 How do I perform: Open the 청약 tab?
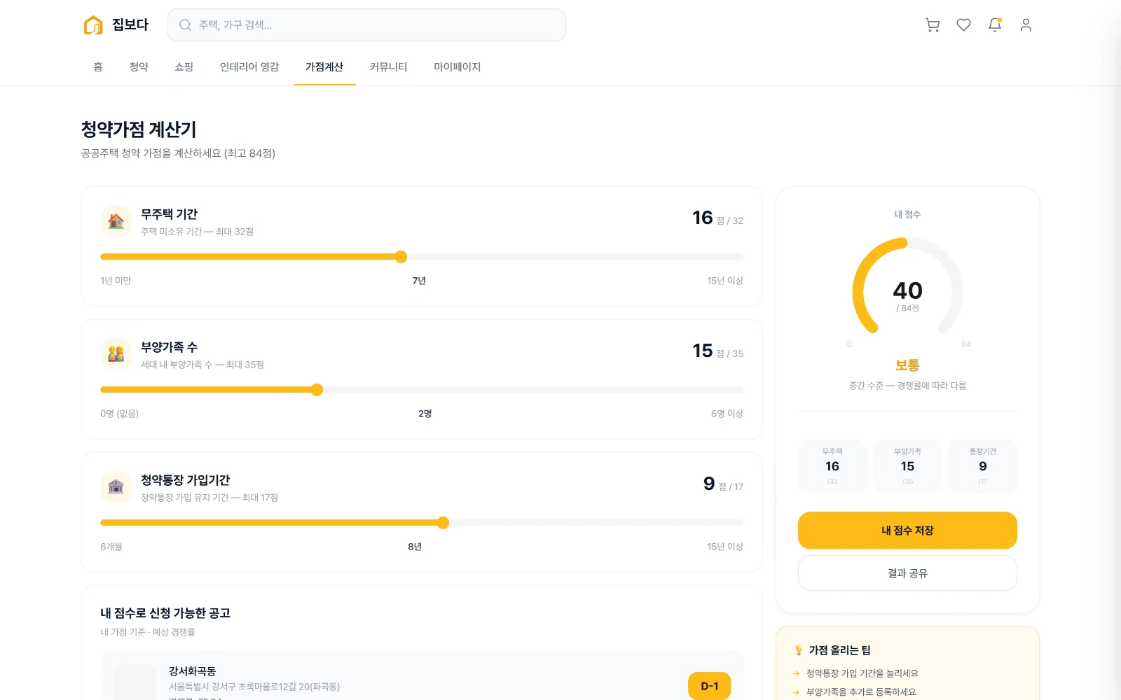[x=139, y=67]
